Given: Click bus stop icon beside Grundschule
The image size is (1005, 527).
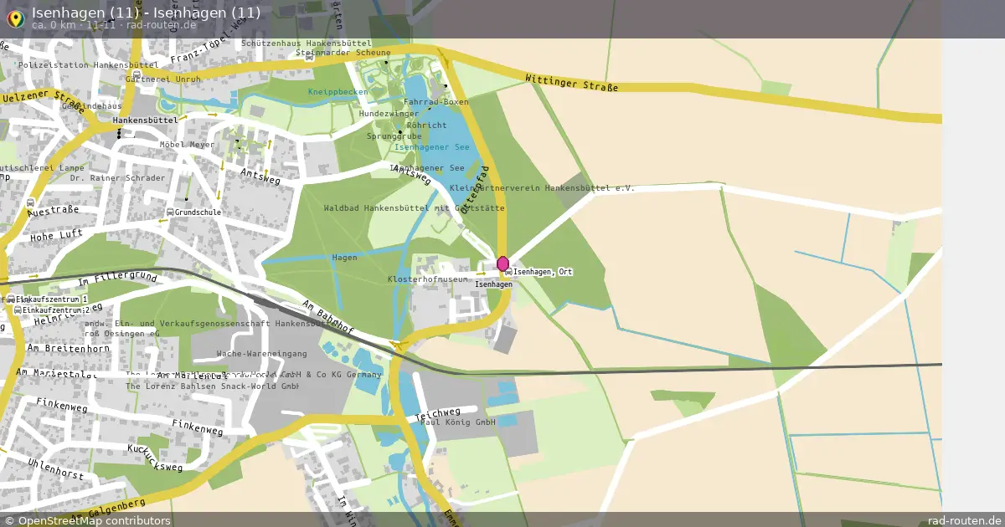Looking at the screenshot, I should pos(170,212).
